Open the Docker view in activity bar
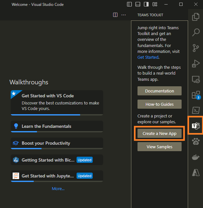203x208 pixels. click(x=196, y=157)
